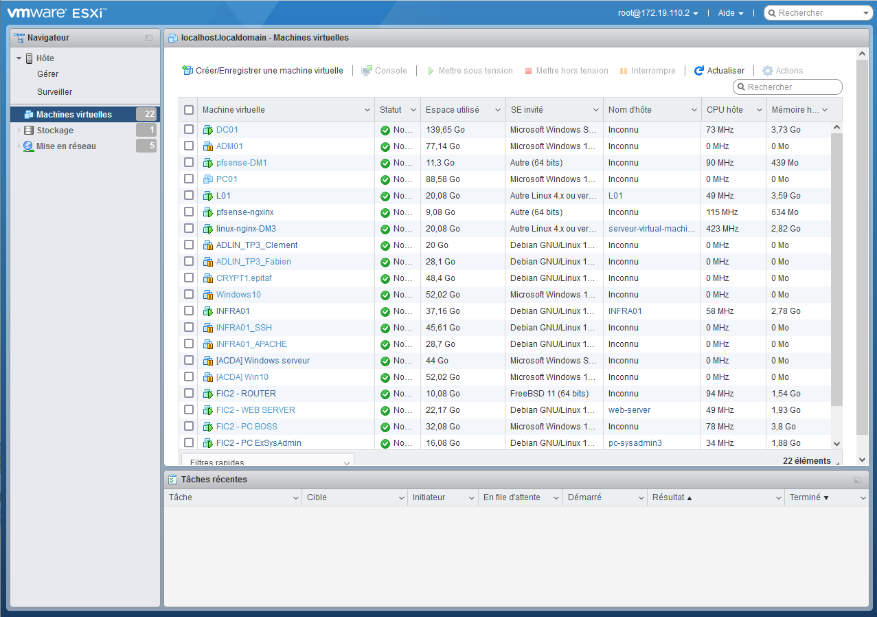877x617 pixels.
Task: Click the DC01 virtual machine icon
Action: tap(208, 130)
